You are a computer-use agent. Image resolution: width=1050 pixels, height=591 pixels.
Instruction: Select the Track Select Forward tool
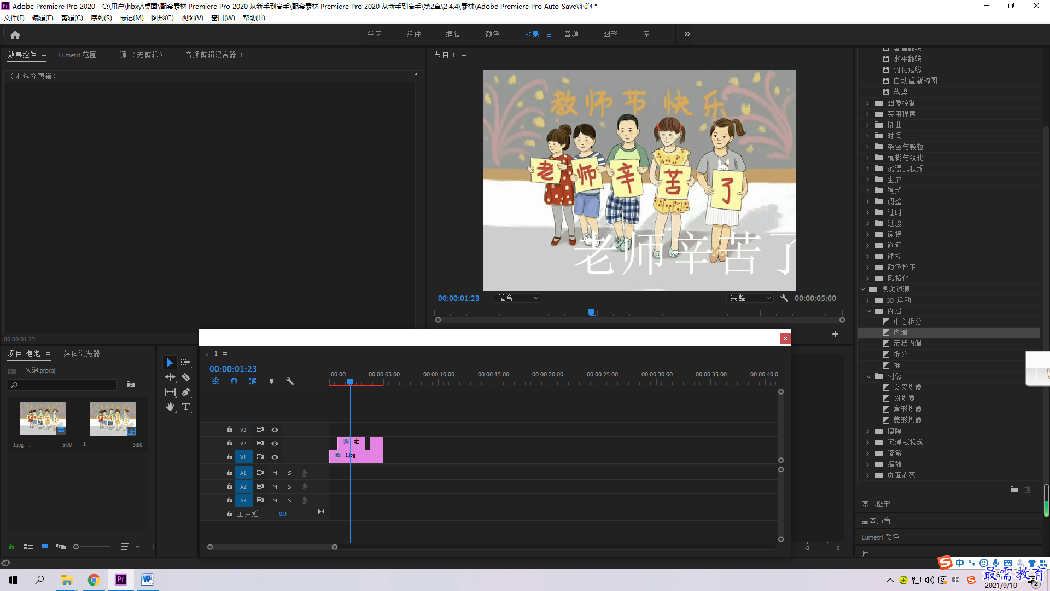tap(186, 362)
